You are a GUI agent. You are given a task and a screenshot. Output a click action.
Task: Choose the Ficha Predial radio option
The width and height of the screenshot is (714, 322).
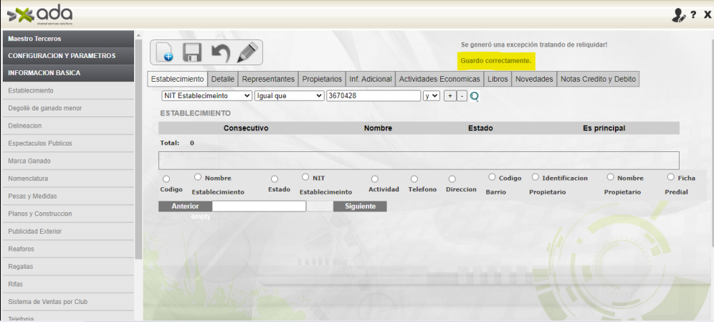point(670,176)
